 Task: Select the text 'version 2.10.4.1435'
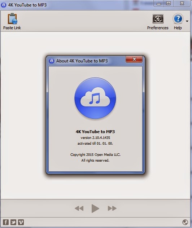pos(95,137)
